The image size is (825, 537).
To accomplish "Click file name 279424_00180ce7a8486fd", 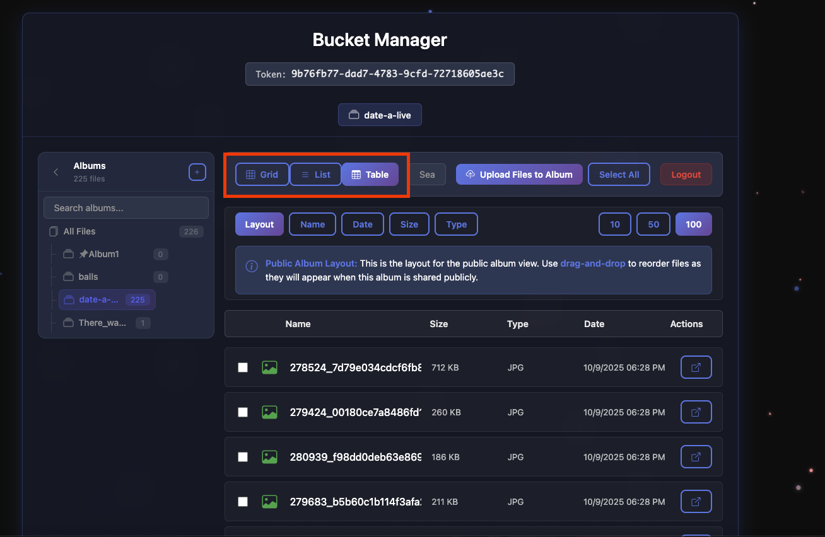I will pyautogui.click(x=356, y=412).
